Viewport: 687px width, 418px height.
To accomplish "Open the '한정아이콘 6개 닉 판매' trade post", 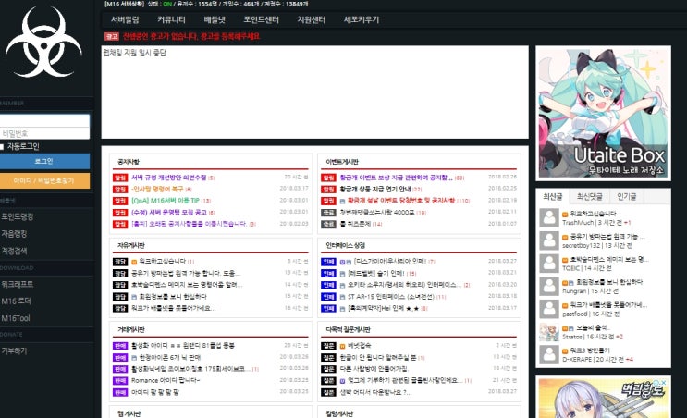I will coord(170,358).
